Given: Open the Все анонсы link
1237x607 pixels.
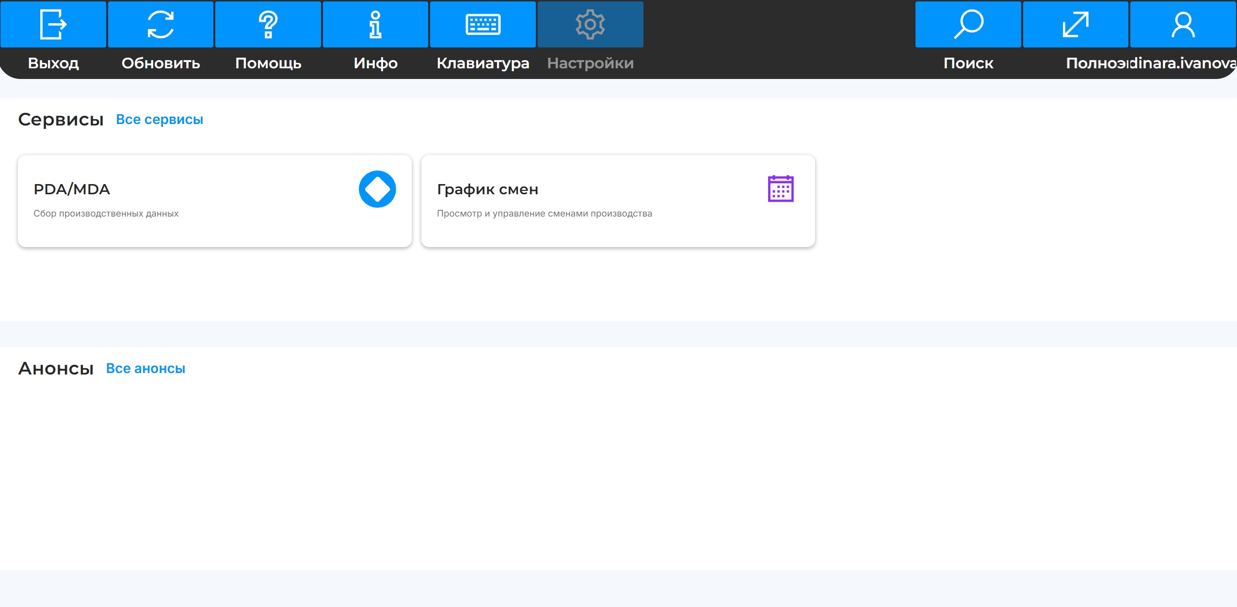Looking at the screenshot, I should [145, 368].
